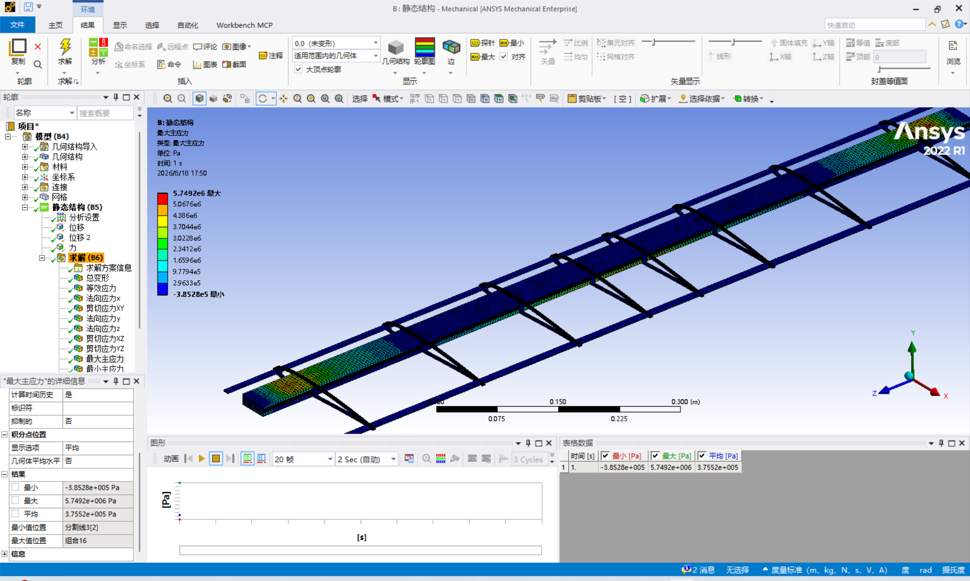Click the 封盖等值面 capping slider
970x581 pixels.
904,69
